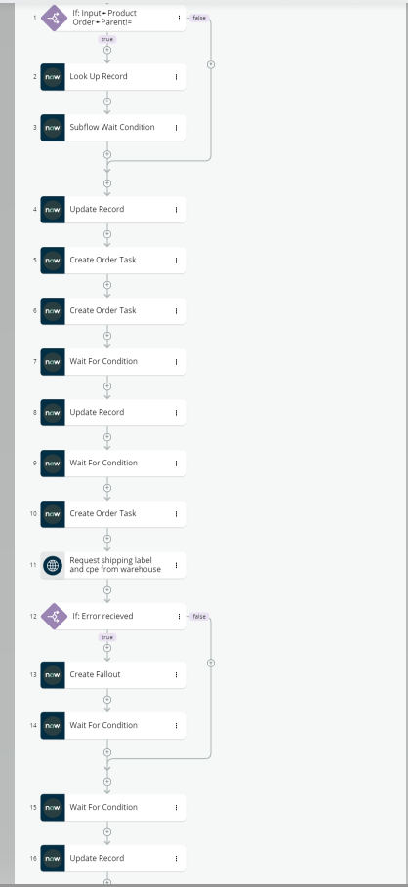Image resolution: width=408 pixels, height=887 pixels.
Task: Add a step on the false branch of Error recieved
Action: coord(211,663)
